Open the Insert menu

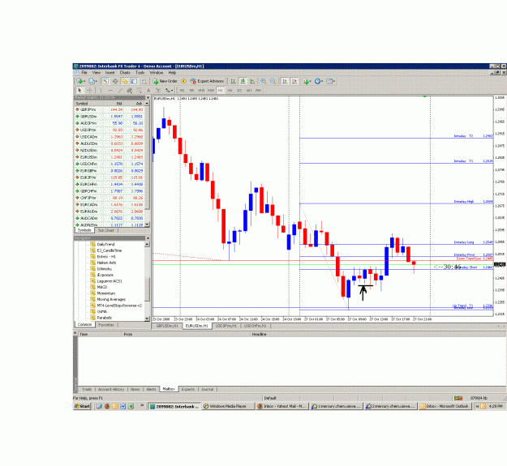pos(110,73)
